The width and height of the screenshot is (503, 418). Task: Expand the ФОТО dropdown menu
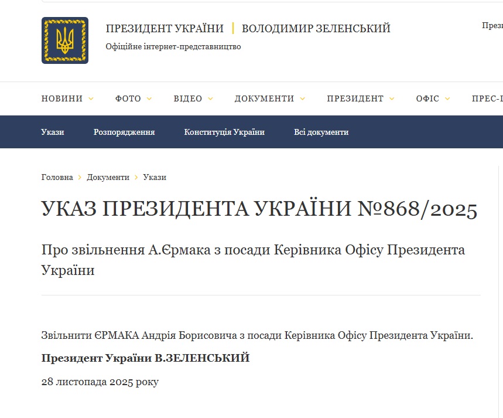(133, 98)
